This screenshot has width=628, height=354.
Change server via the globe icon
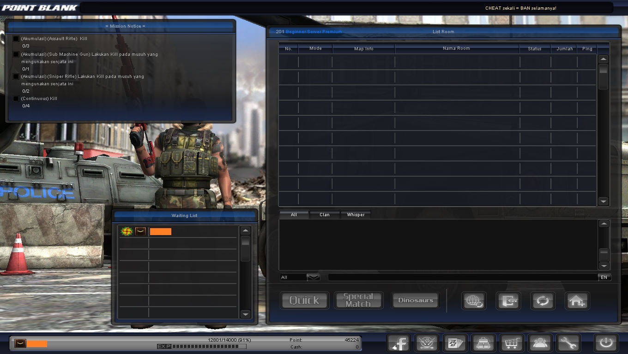click(x=473, y=301)
